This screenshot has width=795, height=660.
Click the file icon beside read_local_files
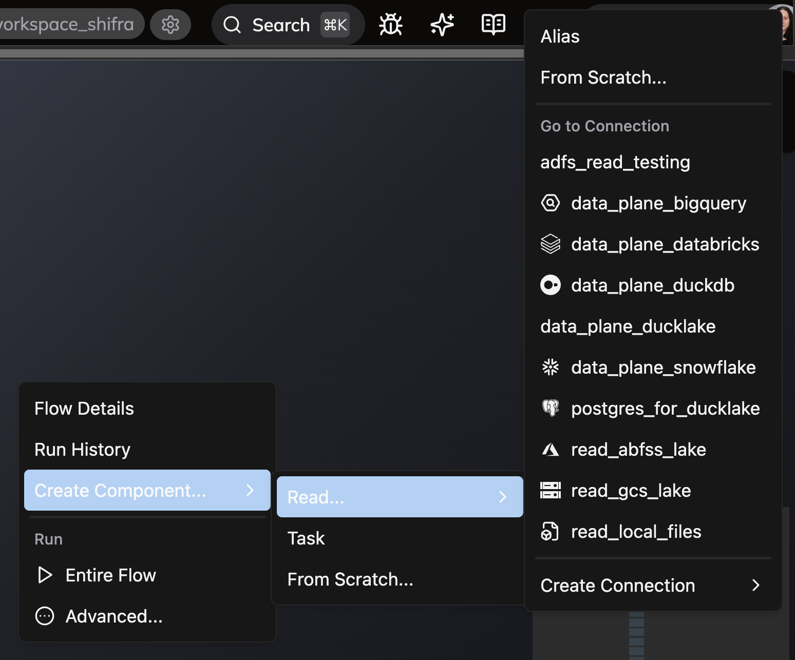[x=550, y=531]
